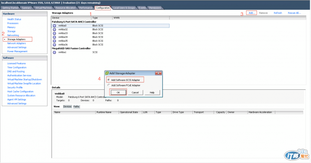Click the Add Storage Adapter dialog title icon
This screenshot has width=311, height=163.
coord(107,73)
